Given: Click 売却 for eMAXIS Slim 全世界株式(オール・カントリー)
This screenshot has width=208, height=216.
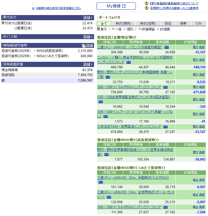Looking at the screenshot, I should click(202, 195).
